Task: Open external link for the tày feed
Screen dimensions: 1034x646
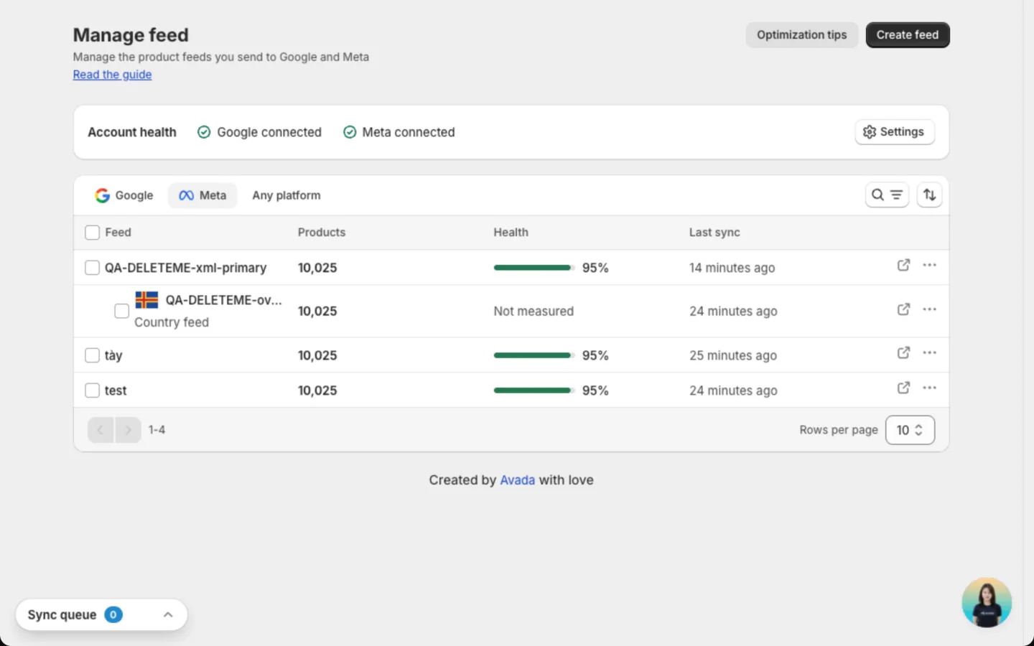Action: [903, 352]
